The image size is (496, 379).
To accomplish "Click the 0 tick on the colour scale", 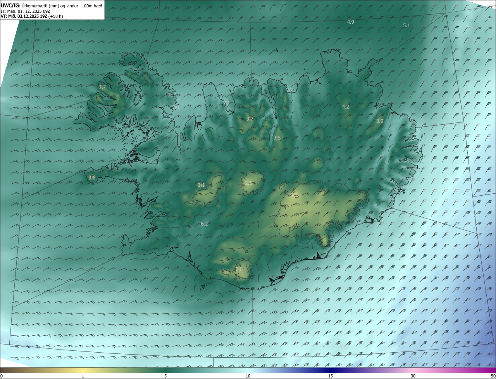I will pyautogui.click(x=2, y=376).
